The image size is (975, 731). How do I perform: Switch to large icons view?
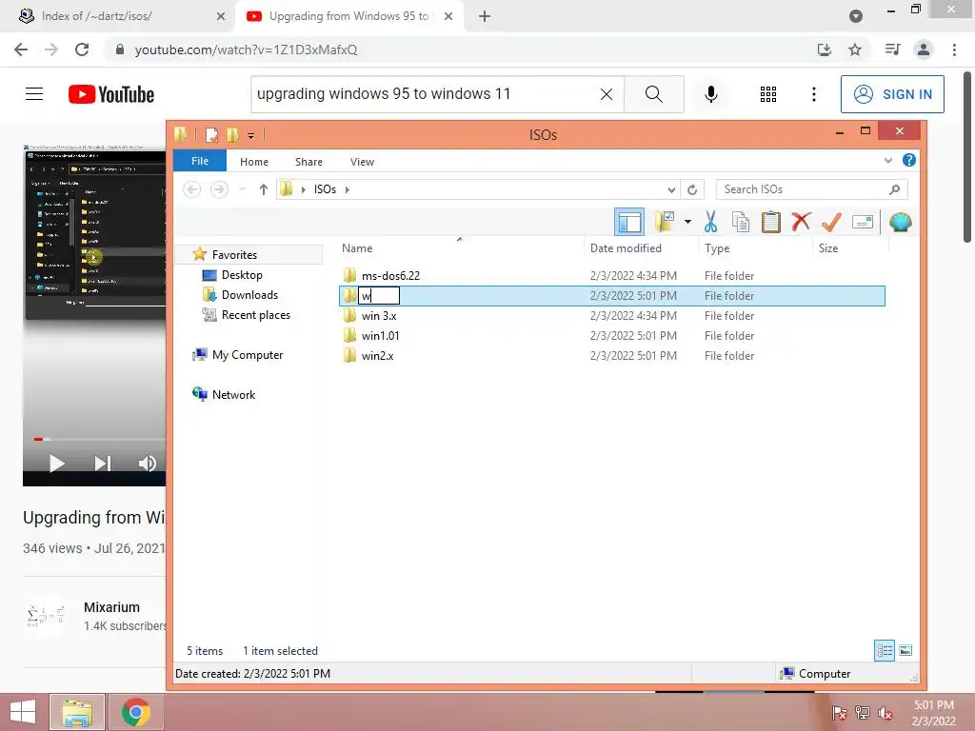coord(905,651)
